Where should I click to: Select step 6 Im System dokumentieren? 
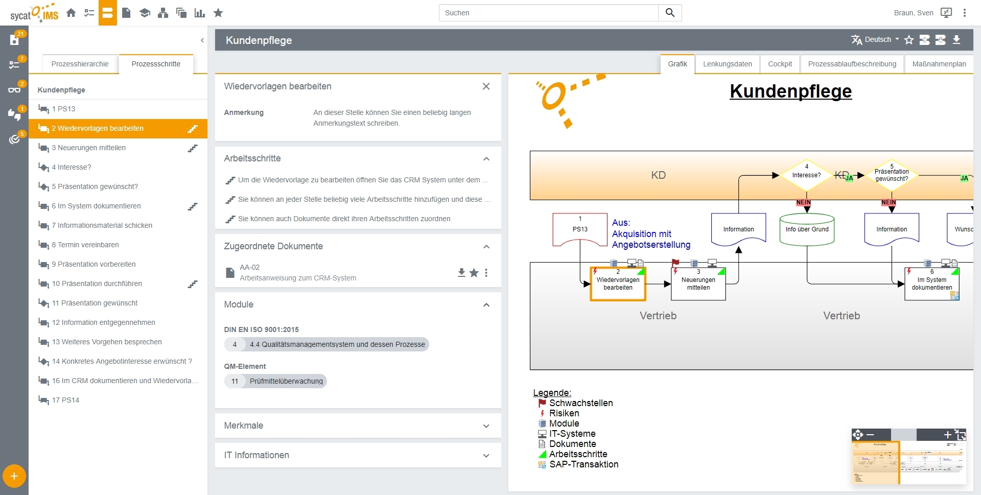[x=118, y=206]
